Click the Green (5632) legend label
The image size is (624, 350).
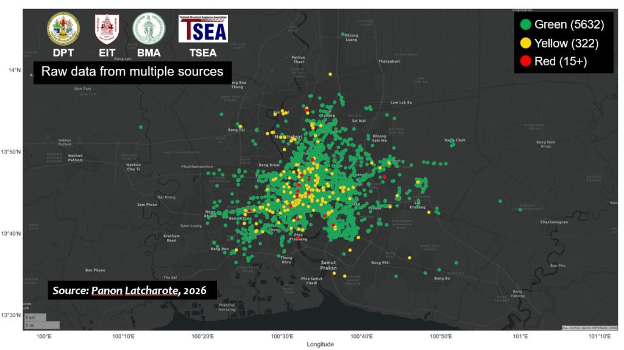(569, 25)
